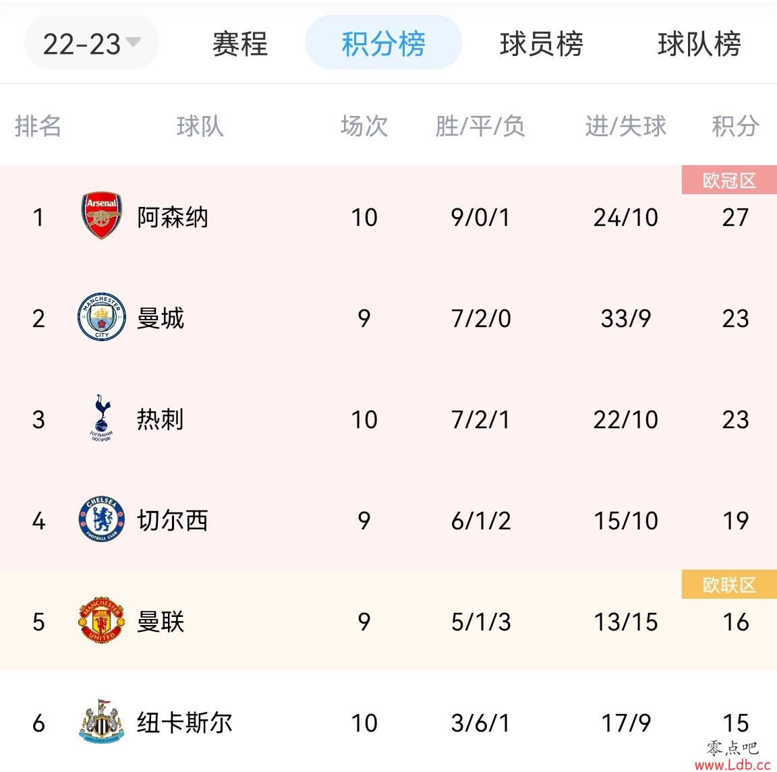Image resolution: width=777 pixels, height=772 pixels.
Task: Click the Arsenal club crest
Action: coord(102,216)
